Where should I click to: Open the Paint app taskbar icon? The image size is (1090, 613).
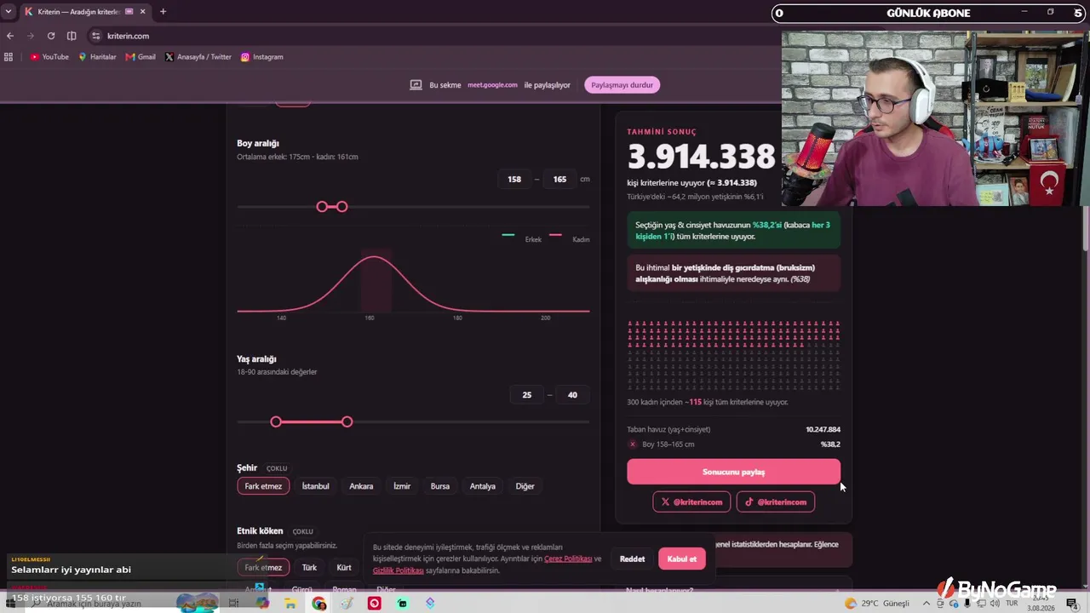pos(347,604)
